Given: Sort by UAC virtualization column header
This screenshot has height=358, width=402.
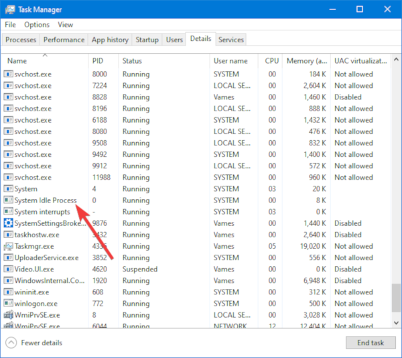Looking at the screenshot, I should coord(360,61).
